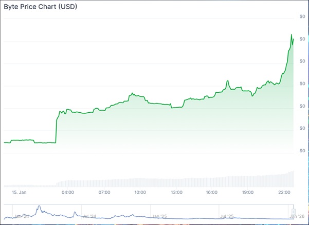Click the 07:00 tick on x-axis
309x225 pixels.
coord(104,192)
